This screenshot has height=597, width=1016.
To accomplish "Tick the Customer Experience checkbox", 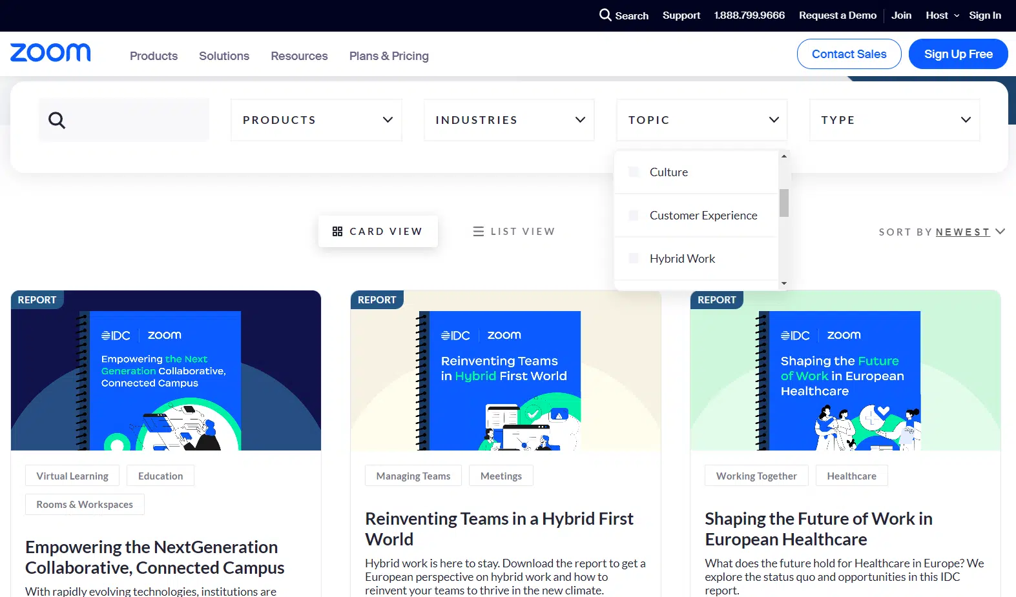I will (634, 215).
